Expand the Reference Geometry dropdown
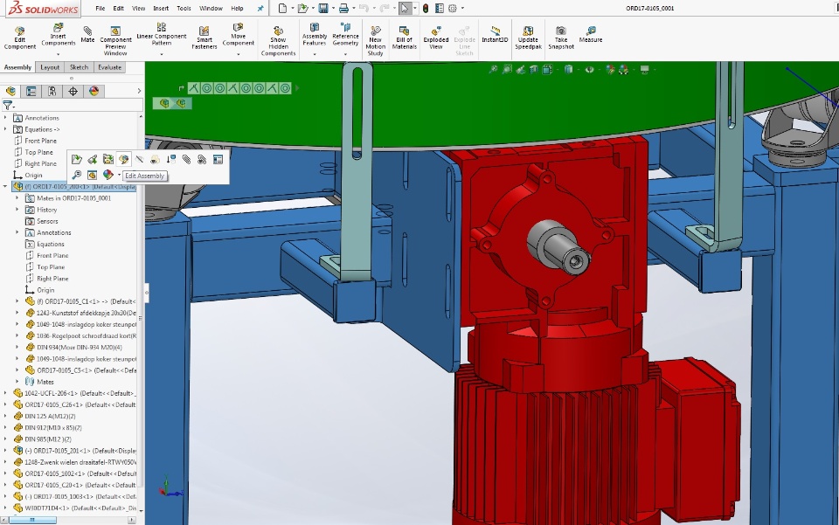Screen dimensions: 839x525 (x=345, y=54)
